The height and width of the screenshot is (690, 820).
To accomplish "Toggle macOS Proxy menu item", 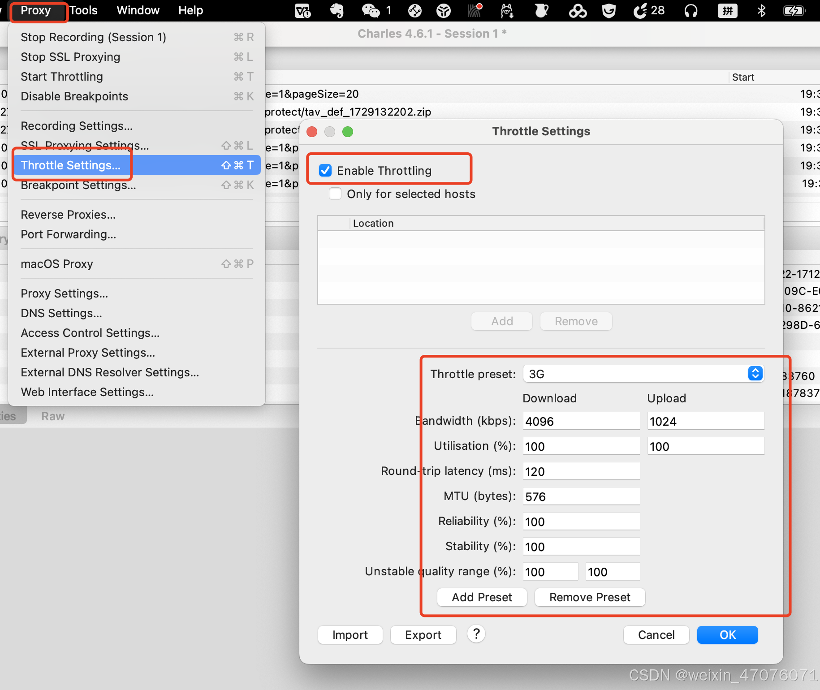I will pyautogui.click(x=137, y=264).
